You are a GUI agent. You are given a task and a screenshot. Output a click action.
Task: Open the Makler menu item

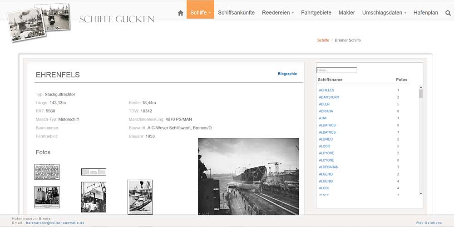(346, 13)
